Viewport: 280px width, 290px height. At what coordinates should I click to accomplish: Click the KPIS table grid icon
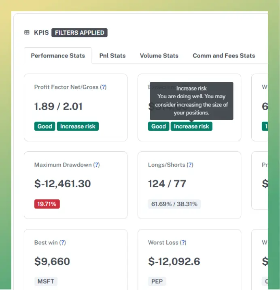[x=27, y=32]
